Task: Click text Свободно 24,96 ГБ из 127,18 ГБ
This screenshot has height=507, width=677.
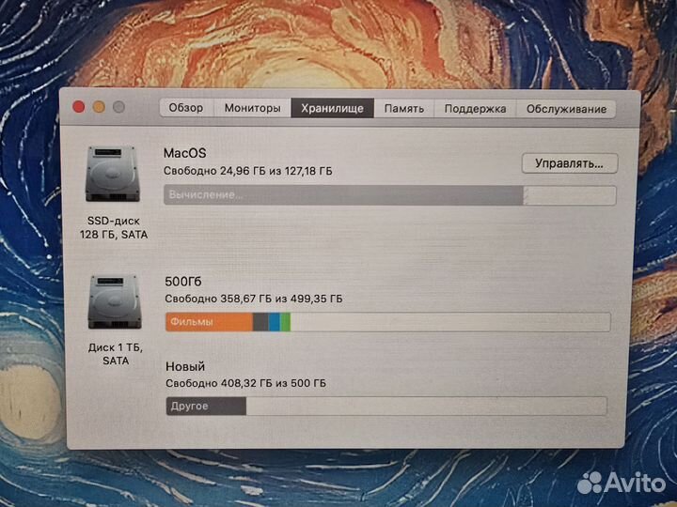Action: coord(248,171)
